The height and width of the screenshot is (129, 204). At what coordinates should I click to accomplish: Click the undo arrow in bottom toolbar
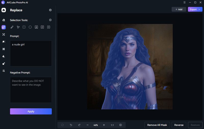[71, 125]
